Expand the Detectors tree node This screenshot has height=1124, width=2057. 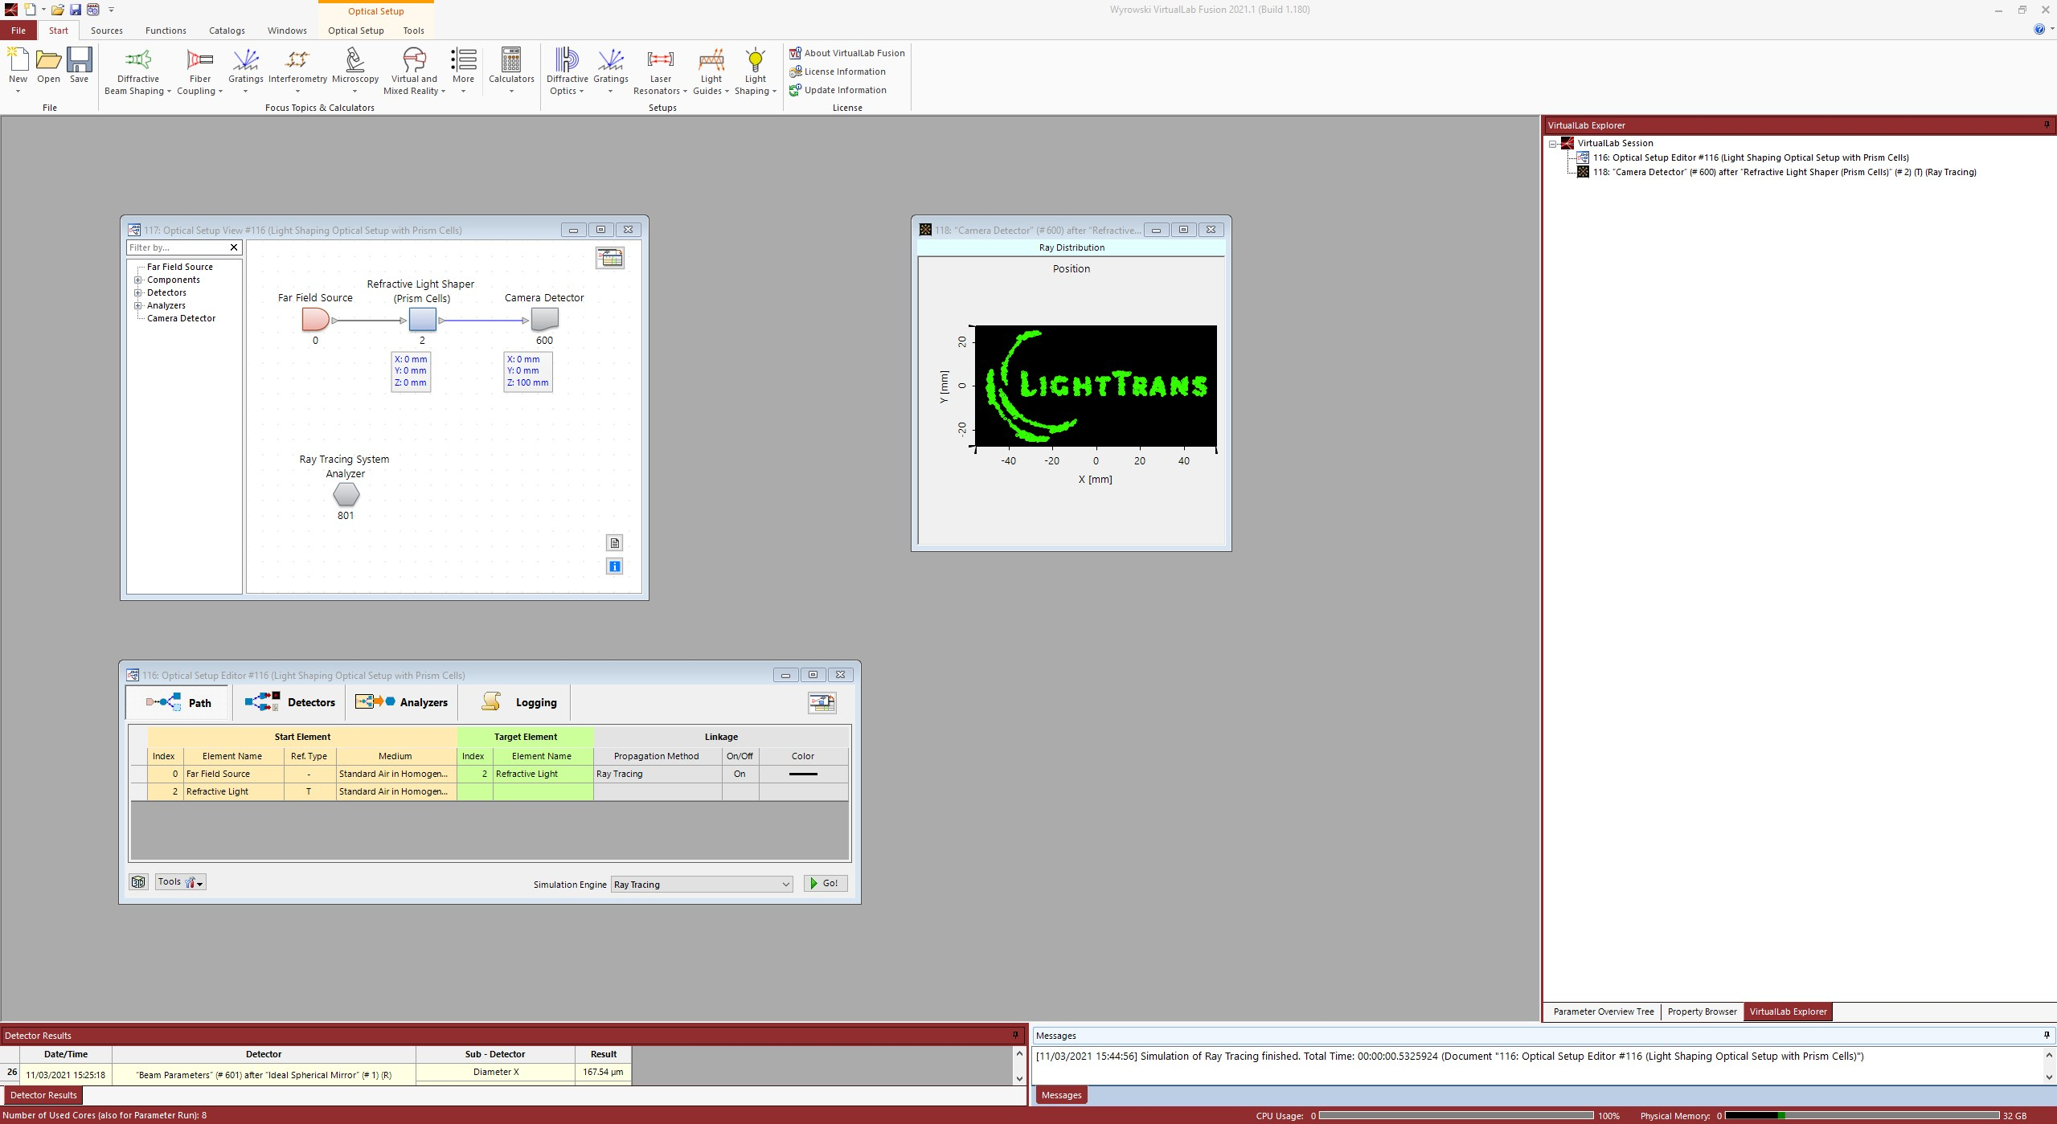tap(138, 293)
